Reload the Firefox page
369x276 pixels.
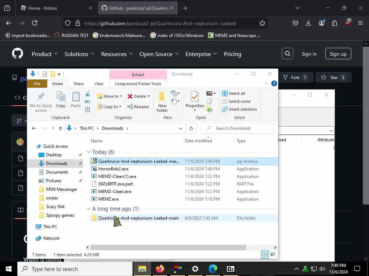(x=35, y=23)
